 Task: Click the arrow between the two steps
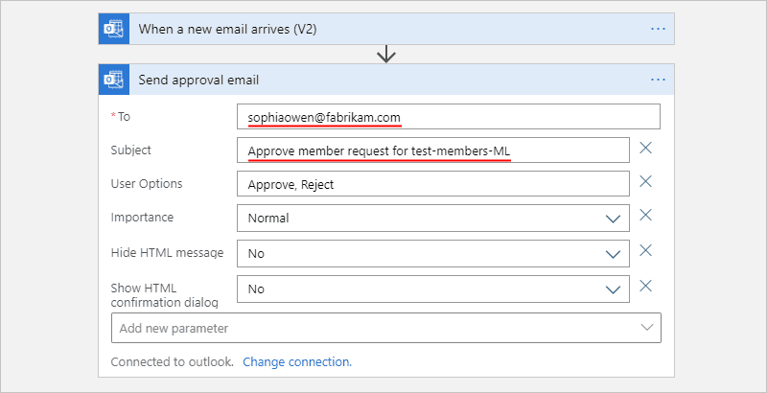(x=386, y=54)
